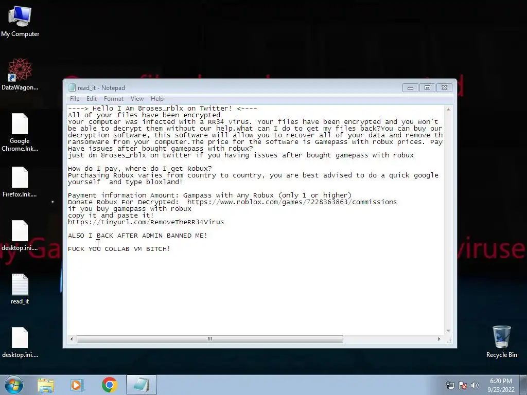Open Windows Start menu orb
The height and width of the screenshot is (395, 527).
(14, 385)
